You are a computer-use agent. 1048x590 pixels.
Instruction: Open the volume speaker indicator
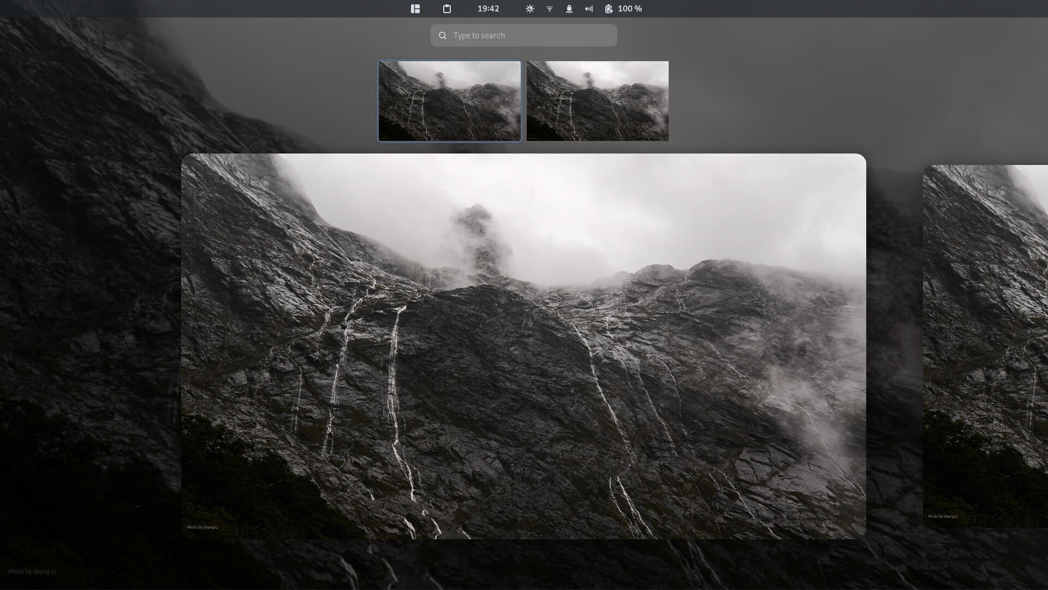pyautogui.click(x=589, y=9)
